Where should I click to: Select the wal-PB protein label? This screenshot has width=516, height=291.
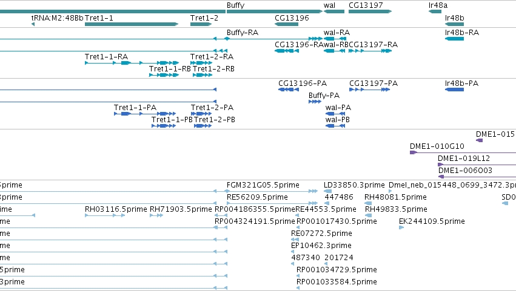pyautogui.click(x=337, y=120)
